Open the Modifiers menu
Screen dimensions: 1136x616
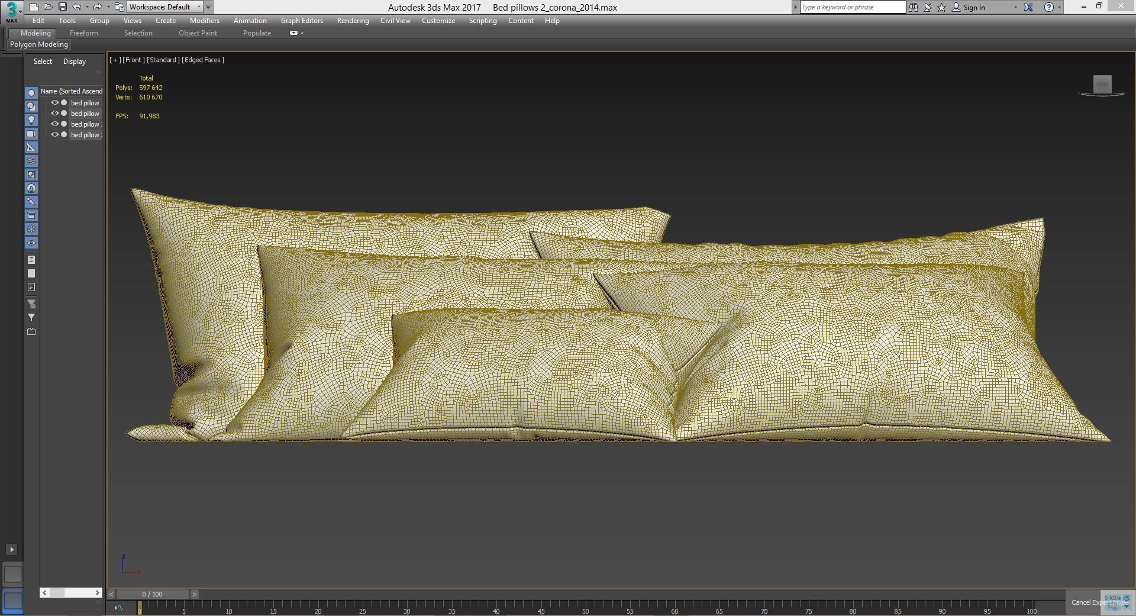[x=204, y=21]
